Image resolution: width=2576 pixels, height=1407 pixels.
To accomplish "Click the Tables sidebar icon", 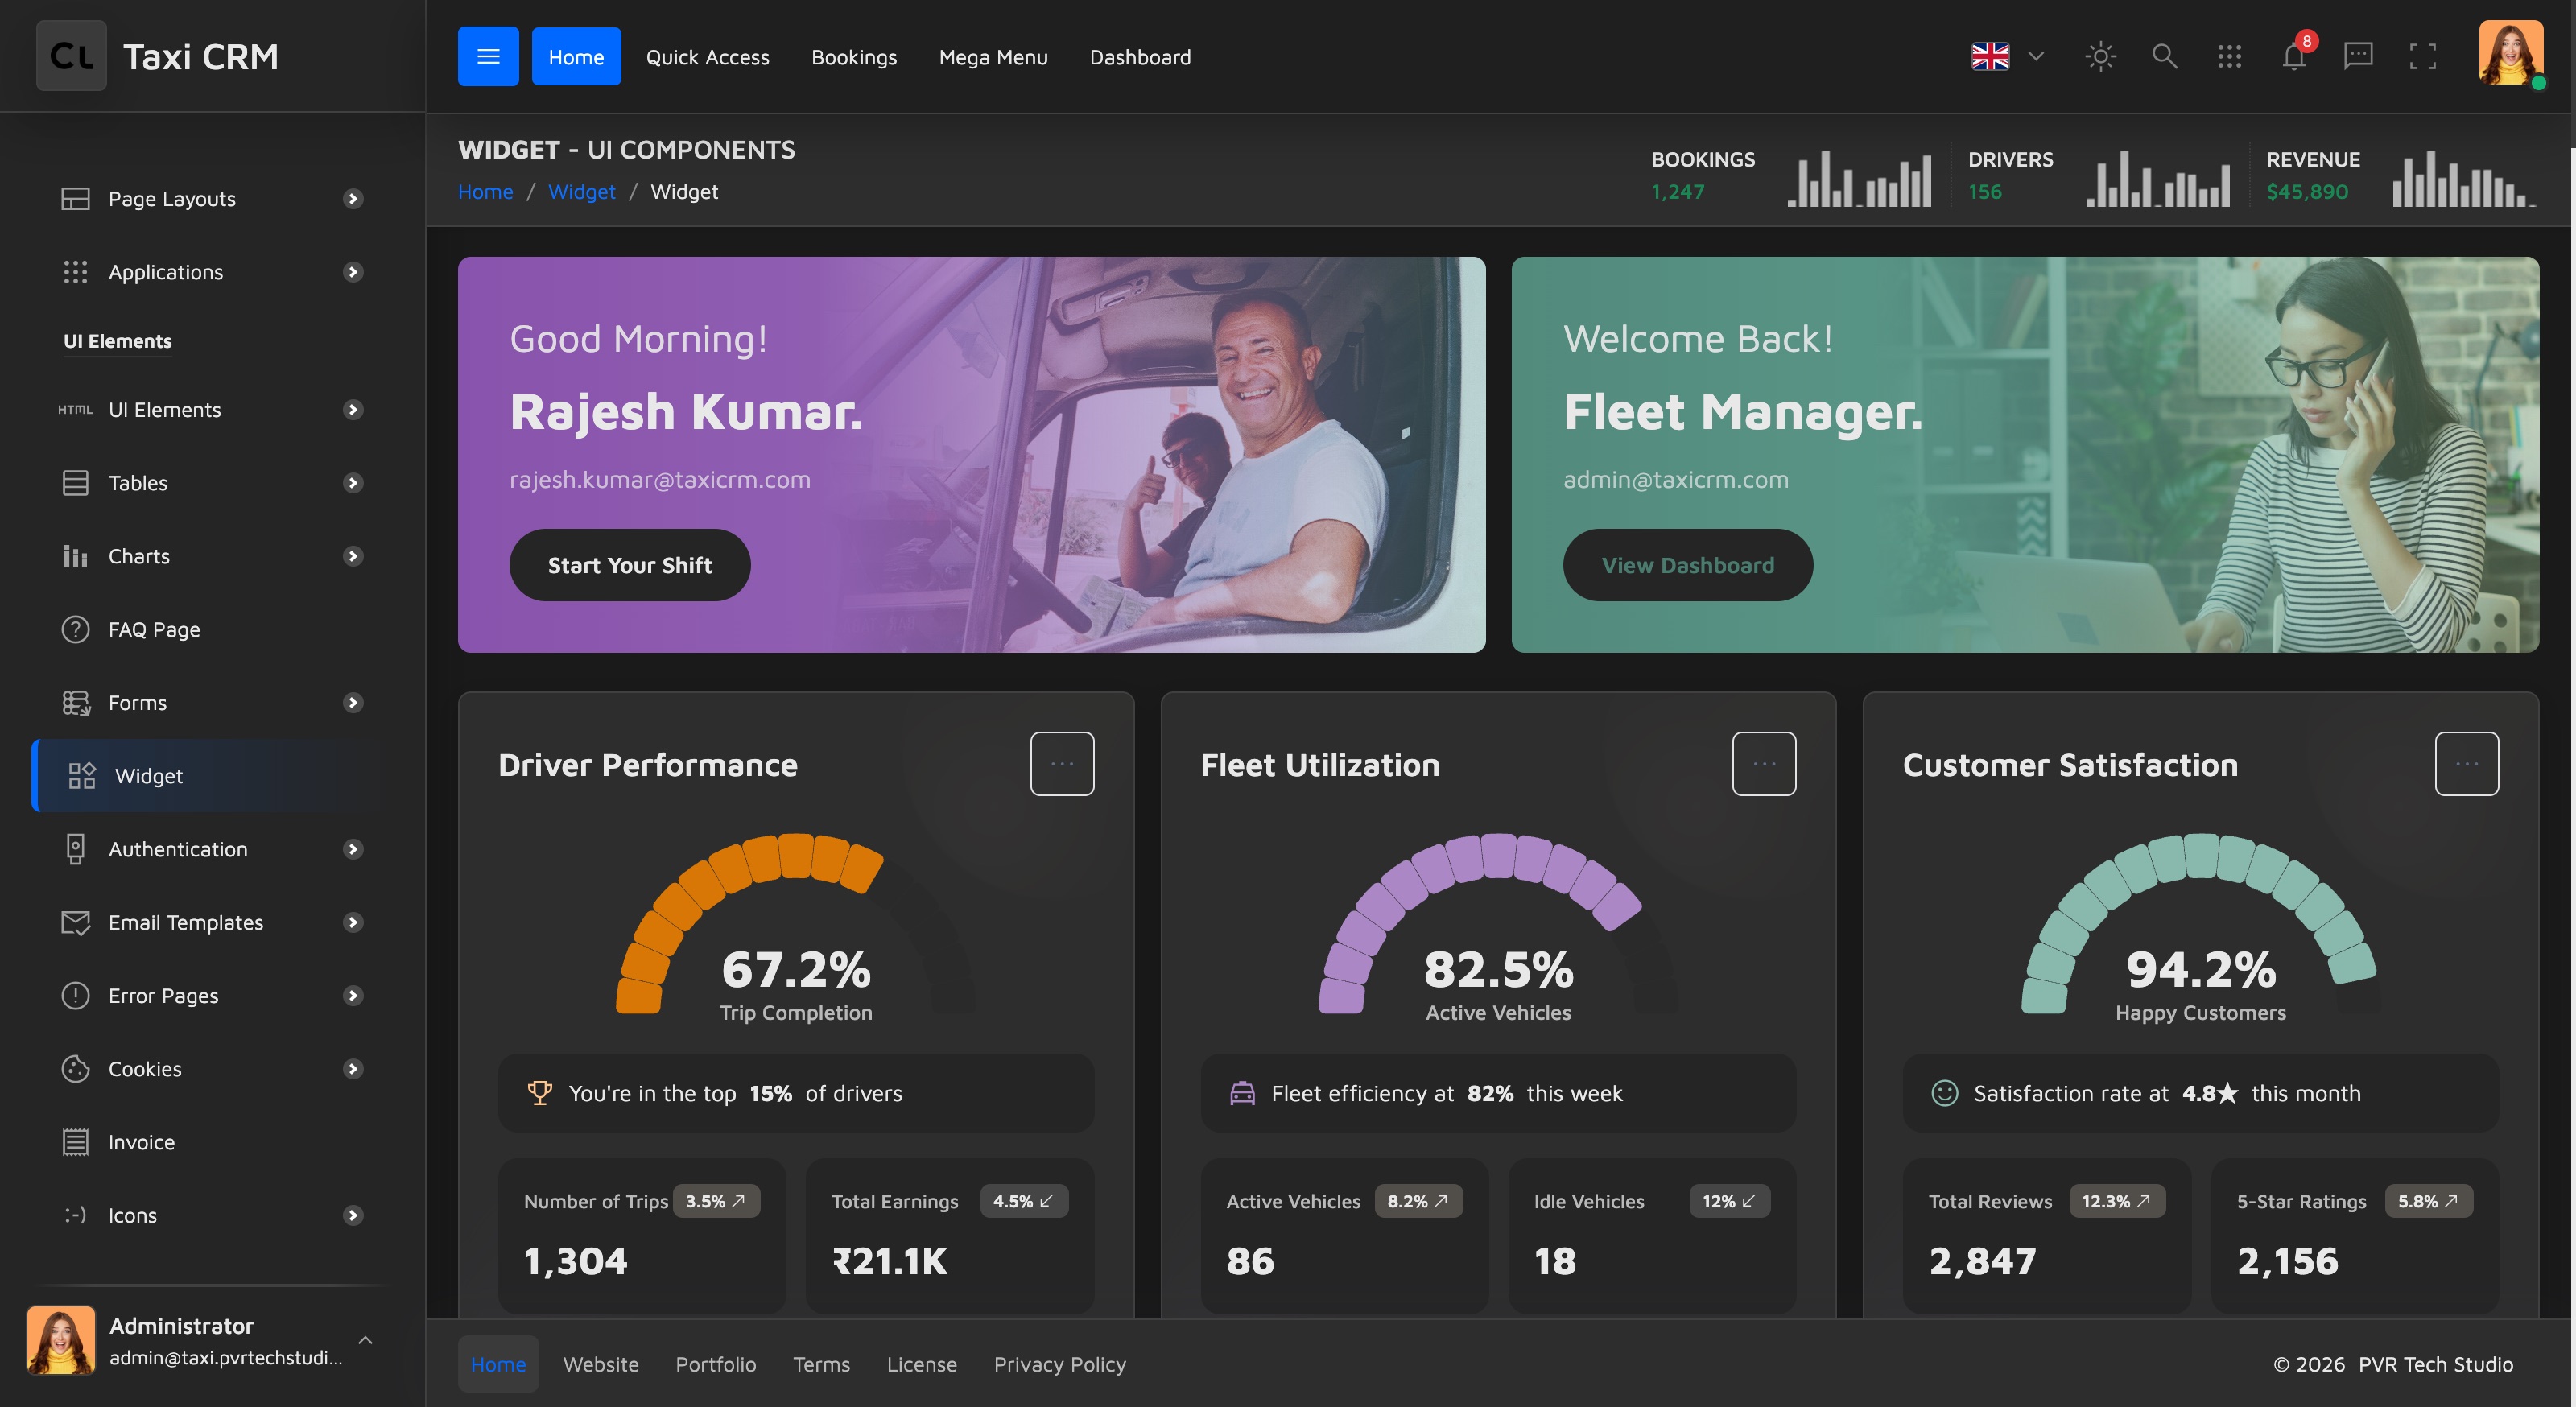I will (75, 483).
